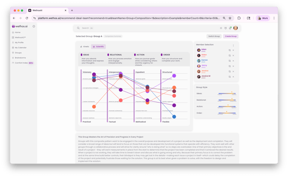The height and width of the screenshot is (177, 288).
Task: Click the Create Group button
Action: coord(231,36)
